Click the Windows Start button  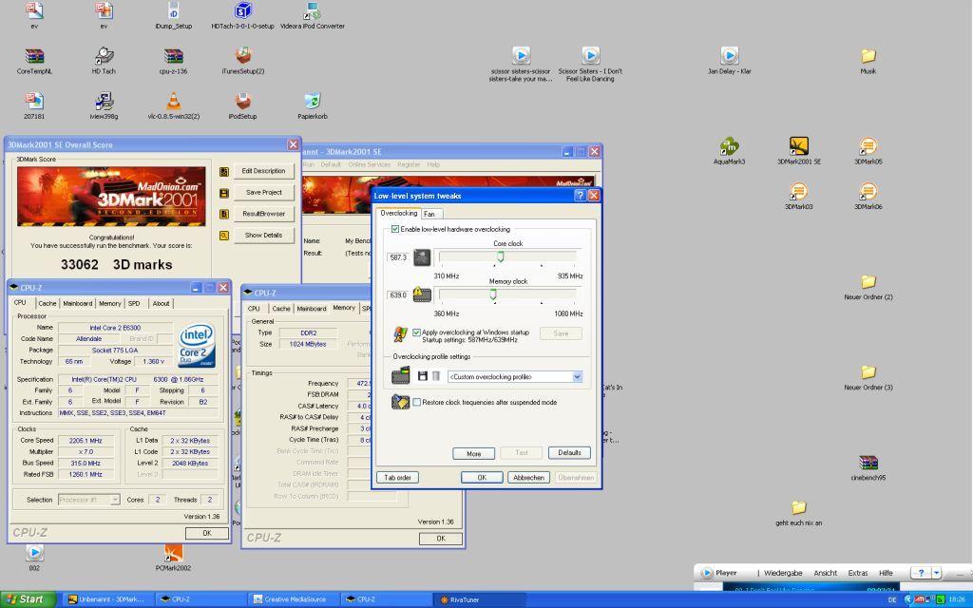pos(28,599)
